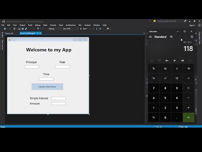Click the Calculator decimal point key
This screenshot has width=202, height=152.
pyautogui.click(x=177, y=117)
